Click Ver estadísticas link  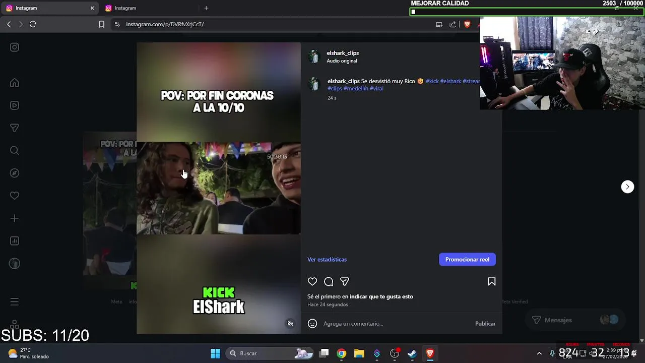coord(327,260)
